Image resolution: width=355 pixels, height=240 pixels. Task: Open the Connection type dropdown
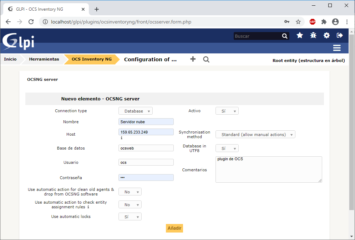point(135,111)
